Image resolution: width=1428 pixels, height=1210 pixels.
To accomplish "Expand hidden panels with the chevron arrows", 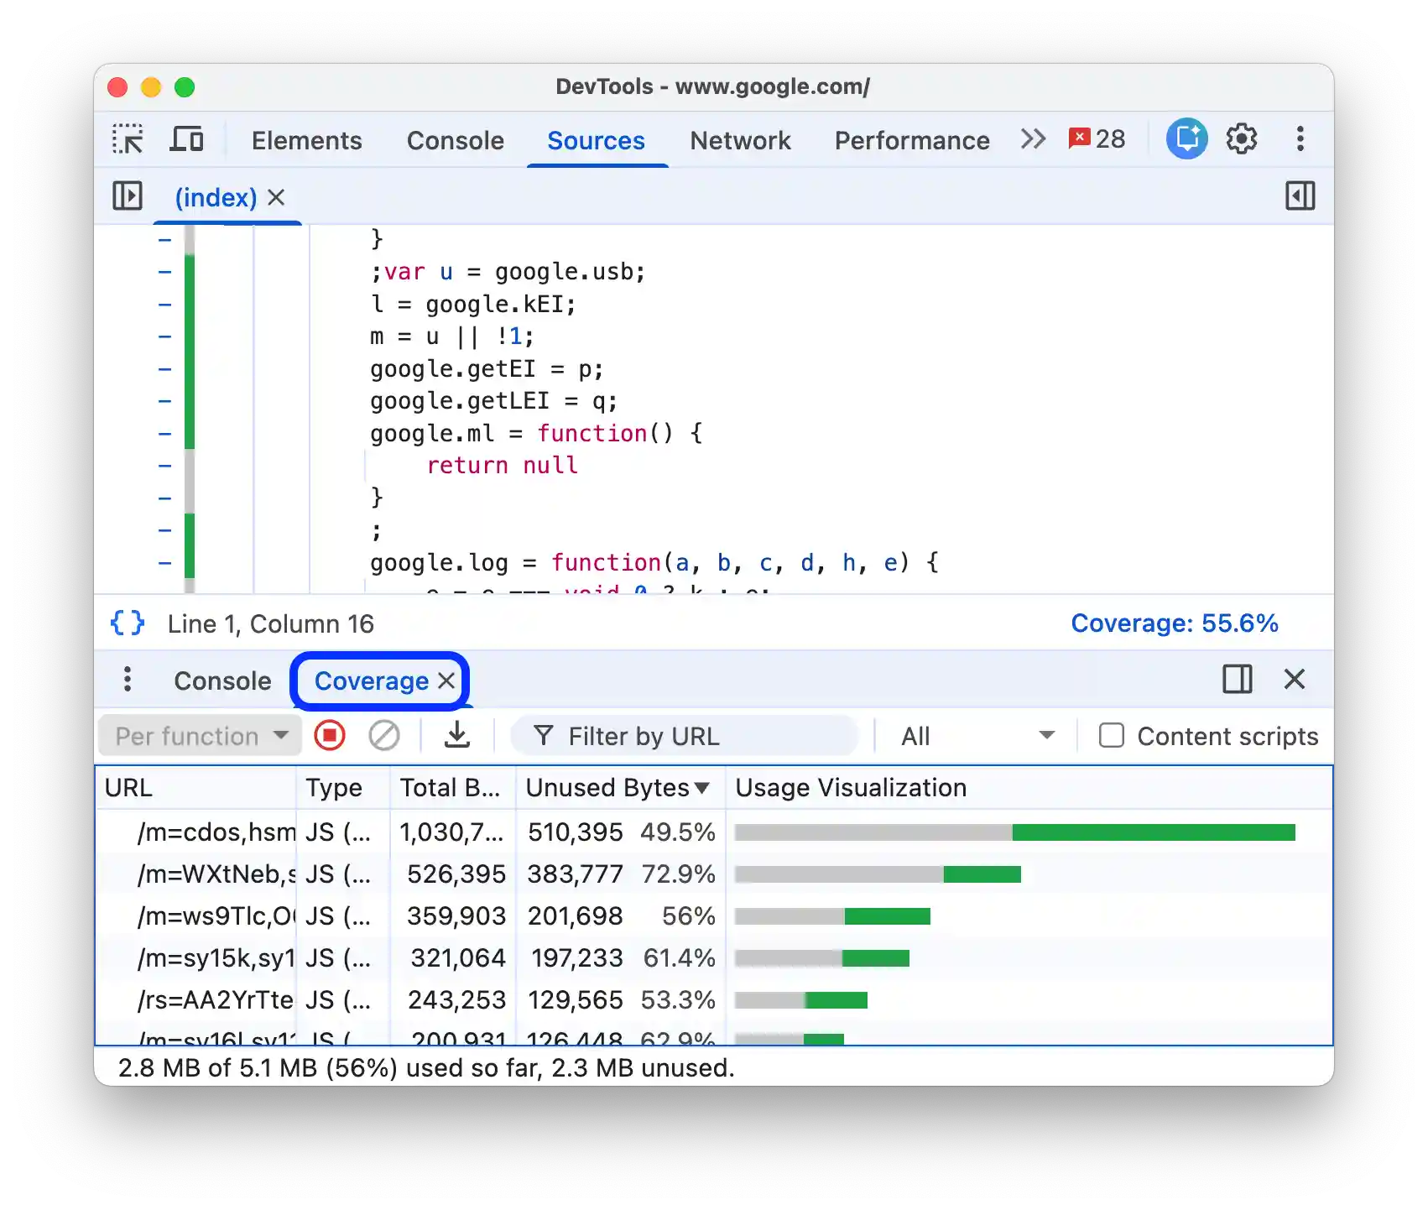I will (1033, 139).
